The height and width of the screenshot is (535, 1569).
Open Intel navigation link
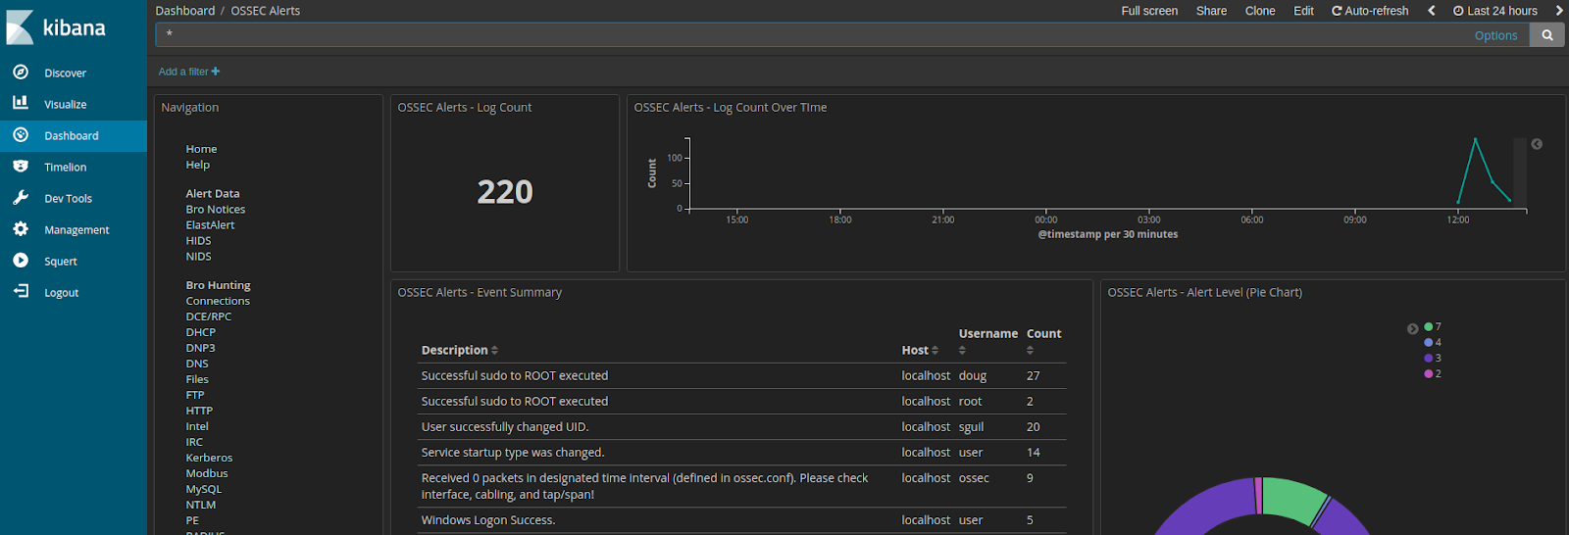[197, 426]
